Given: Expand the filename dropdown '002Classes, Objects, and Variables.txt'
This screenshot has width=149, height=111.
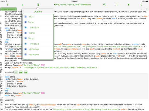Looking at the screenshot, I should pos(72,5).
